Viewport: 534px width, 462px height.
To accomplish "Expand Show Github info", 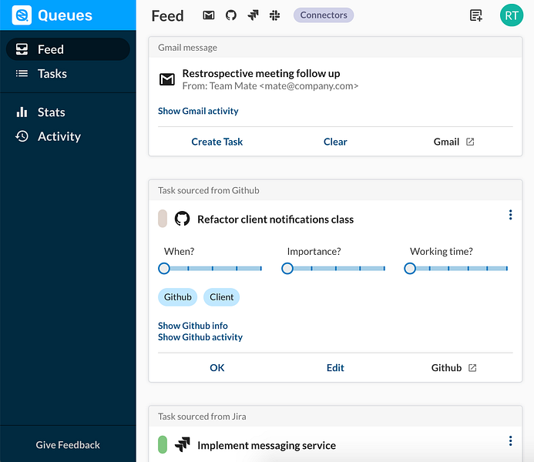I will pyautogui.click(x=193, y=326).
